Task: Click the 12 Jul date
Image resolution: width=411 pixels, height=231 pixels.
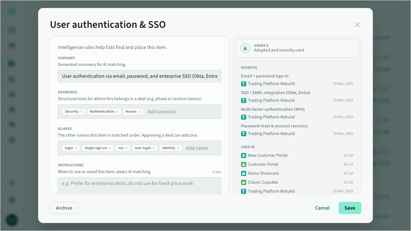Action: point(348,182)
